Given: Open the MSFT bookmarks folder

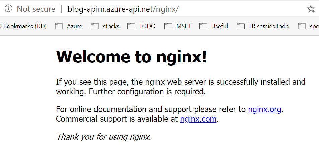Looking at the screenshot, I should pyautogui.click(x=177, y=26).
